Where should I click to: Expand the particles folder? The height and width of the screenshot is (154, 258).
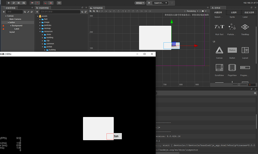click(40, 25)
